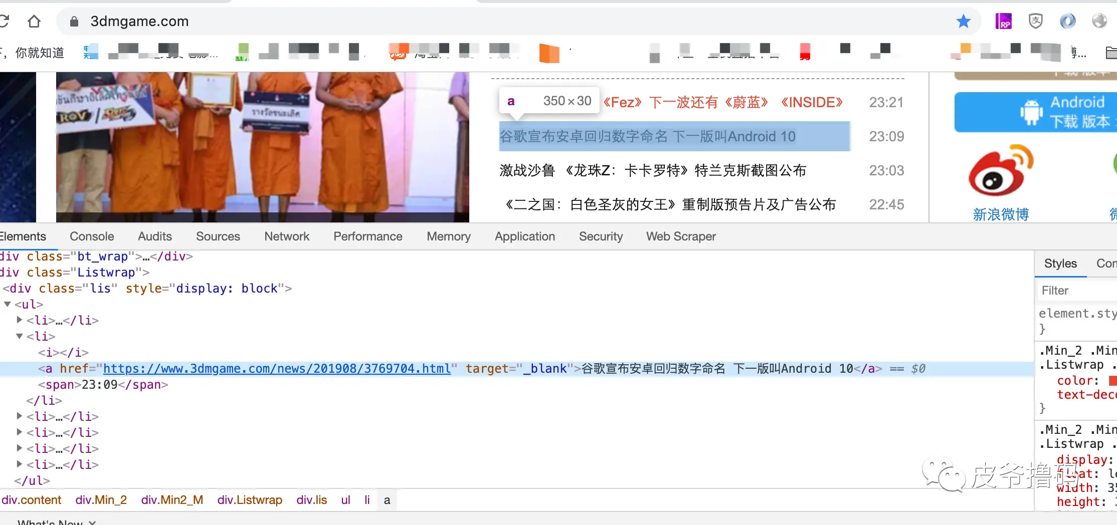Click the Filter field in Styles pane

(x=1077, y=291)
